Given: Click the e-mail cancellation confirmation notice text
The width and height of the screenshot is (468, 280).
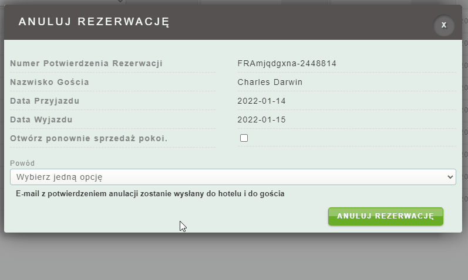Looking at the screenshot, I should pos(150,193).
